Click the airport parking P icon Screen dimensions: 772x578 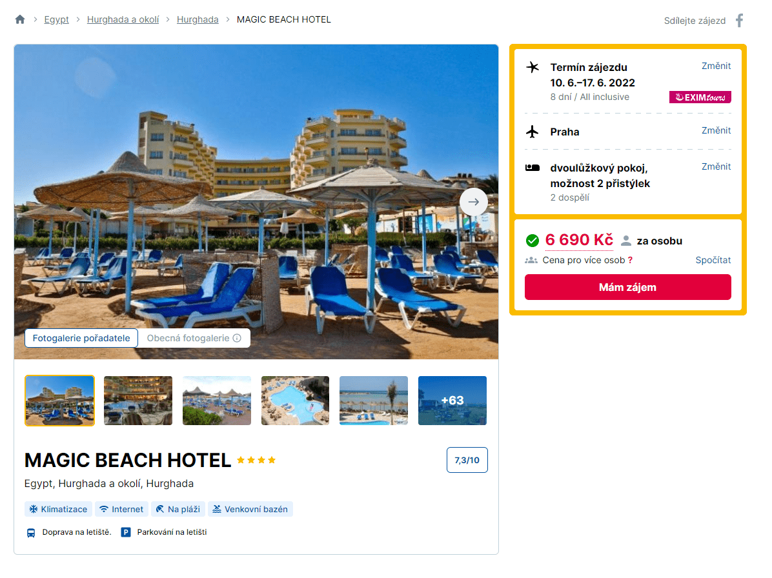126,532
